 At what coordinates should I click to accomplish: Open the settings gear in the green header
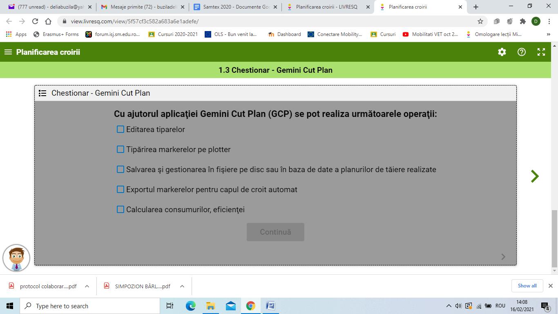(x=502, y=52)
